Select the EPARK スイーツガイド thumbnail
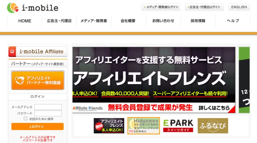Screen dimensions: 257x143 178,126
